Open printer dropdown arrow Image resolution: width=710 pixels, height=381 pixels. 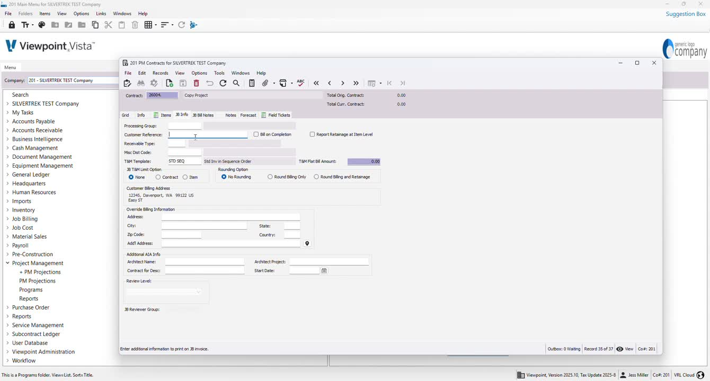click(292, 83)
